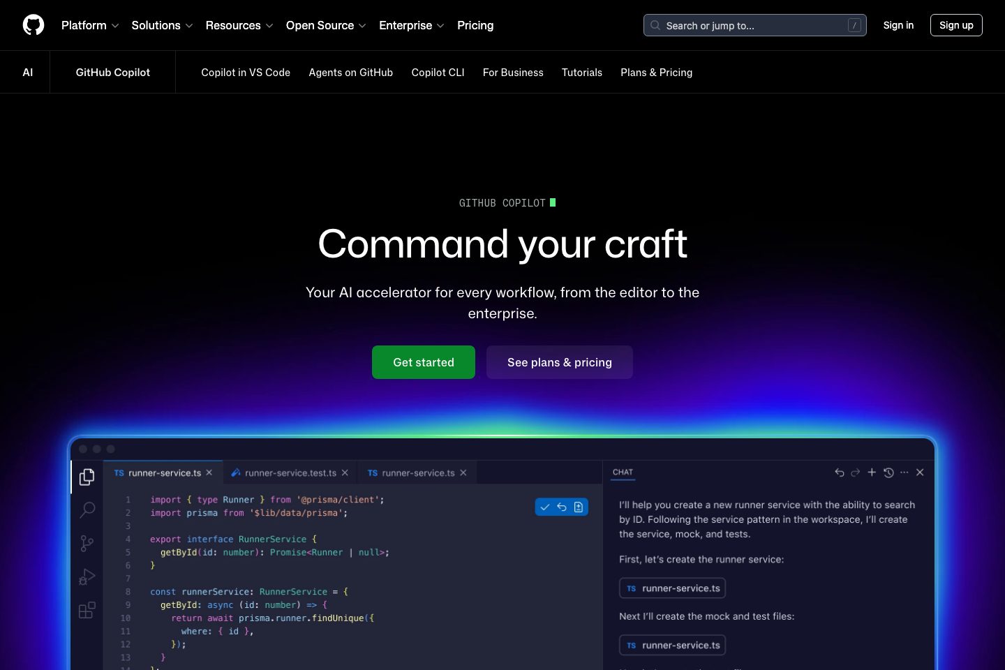1005x670 pixels.
Task: Undo changes with the blue arrow icon
Action: 562,507
